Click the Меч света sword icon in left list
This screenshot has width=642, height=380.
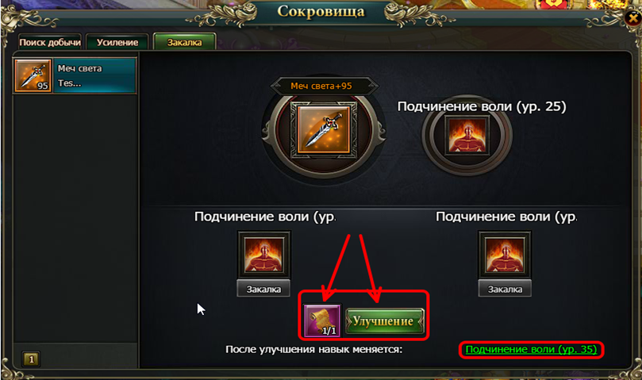coord(33,75)
